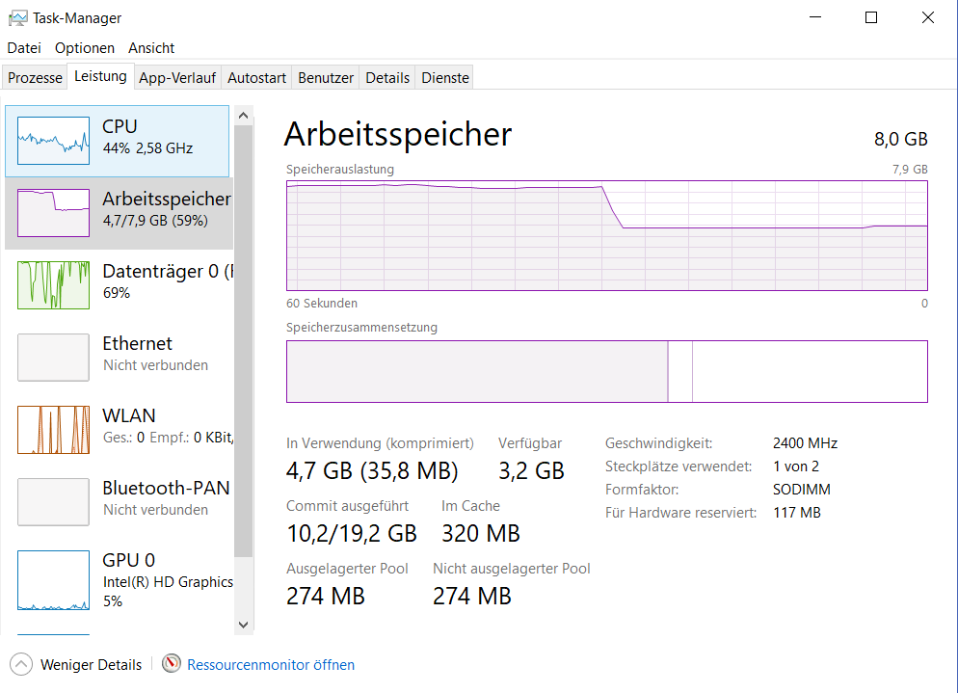Open the Ansicht menu
958x693 pixels.
(x=151, y=47)
